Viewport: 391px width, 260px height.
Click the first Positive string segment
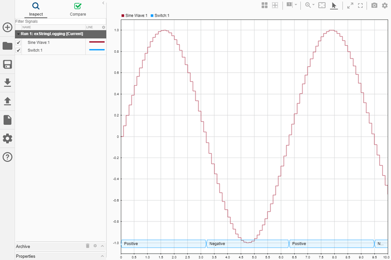[x=164, y=243]
